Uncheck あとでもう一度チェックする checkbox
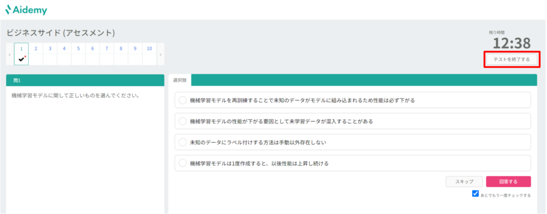Screen dimensions: 547x214 (475, 193)
